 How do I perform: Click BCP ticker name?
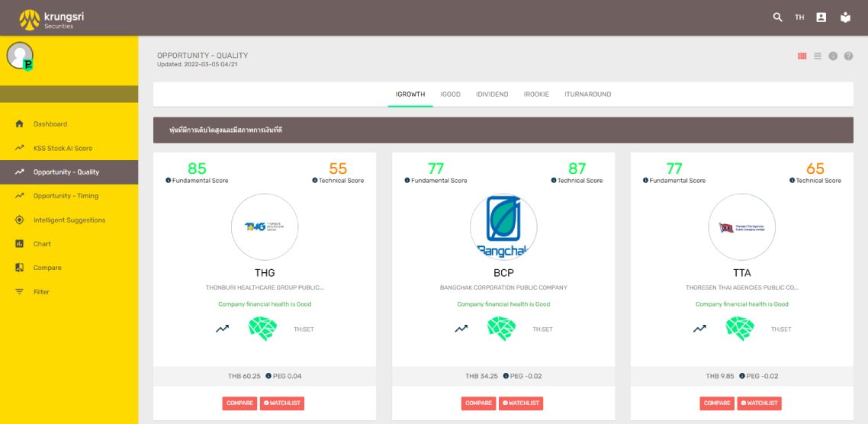coord(503,273)
